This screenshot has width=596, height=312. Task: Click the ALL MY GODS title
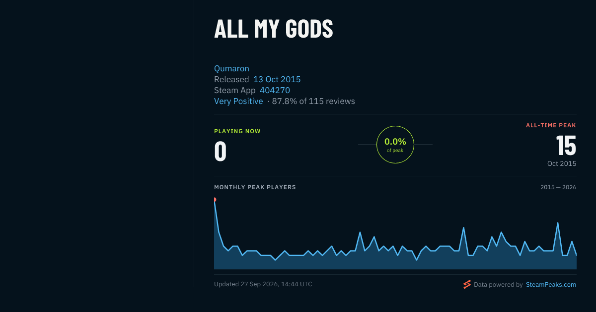pos(274,29)
